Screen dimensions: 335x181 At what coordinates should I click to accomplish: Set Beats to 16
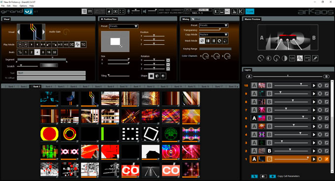click(x=49, y=52)
